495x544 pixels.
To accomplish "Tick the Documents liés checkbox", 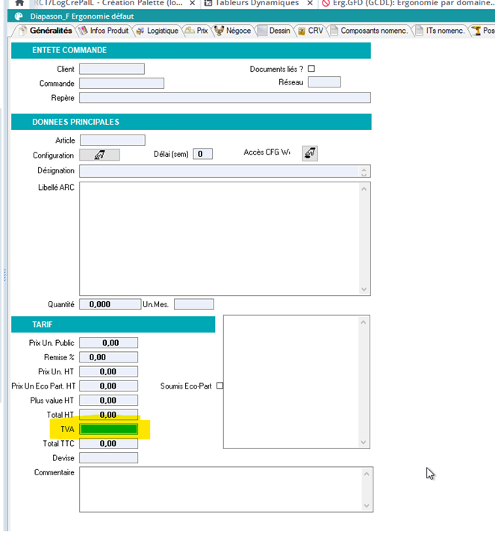I will click(311, 69).
